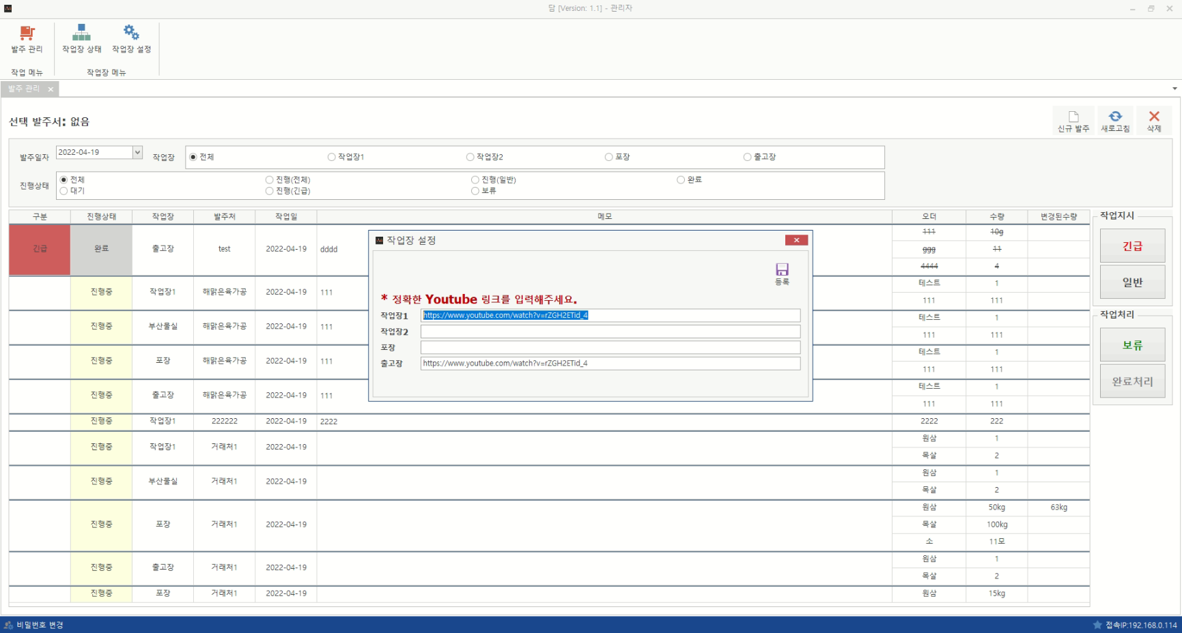
Task: Open 작업장 상태 from the ribbon
Action: pyautogui.click(x=81, y=33)
